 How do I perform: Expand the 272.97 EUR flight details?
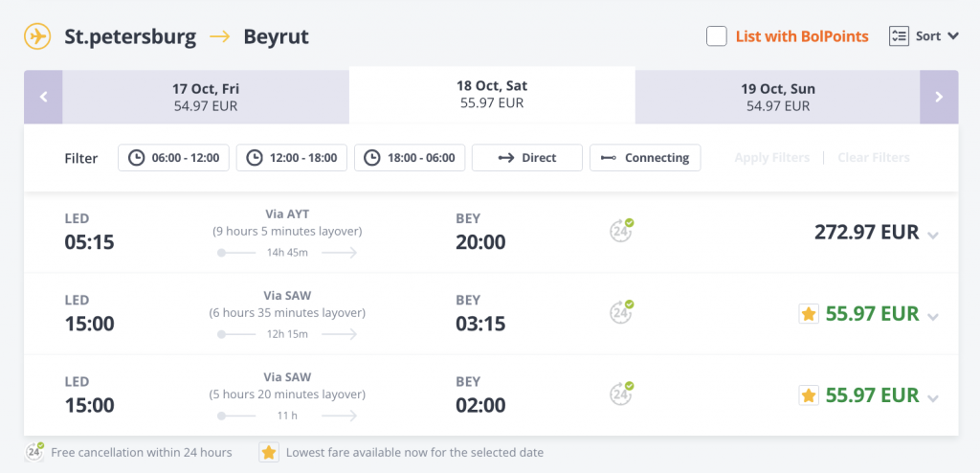pyautogui.click(x=933, y=236)
